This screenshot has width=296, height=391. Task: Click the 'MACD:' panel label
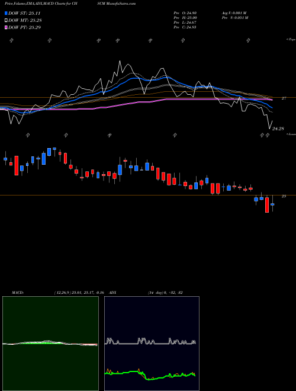click(18, 293)
